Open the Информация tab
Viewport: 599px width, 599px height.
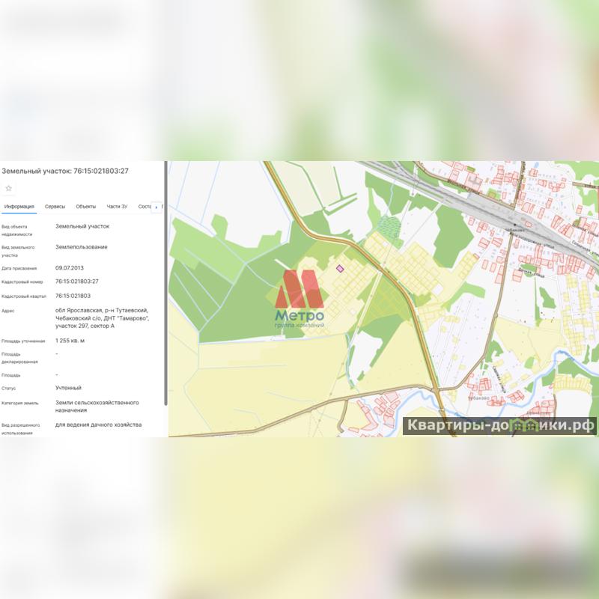[19, 207]
